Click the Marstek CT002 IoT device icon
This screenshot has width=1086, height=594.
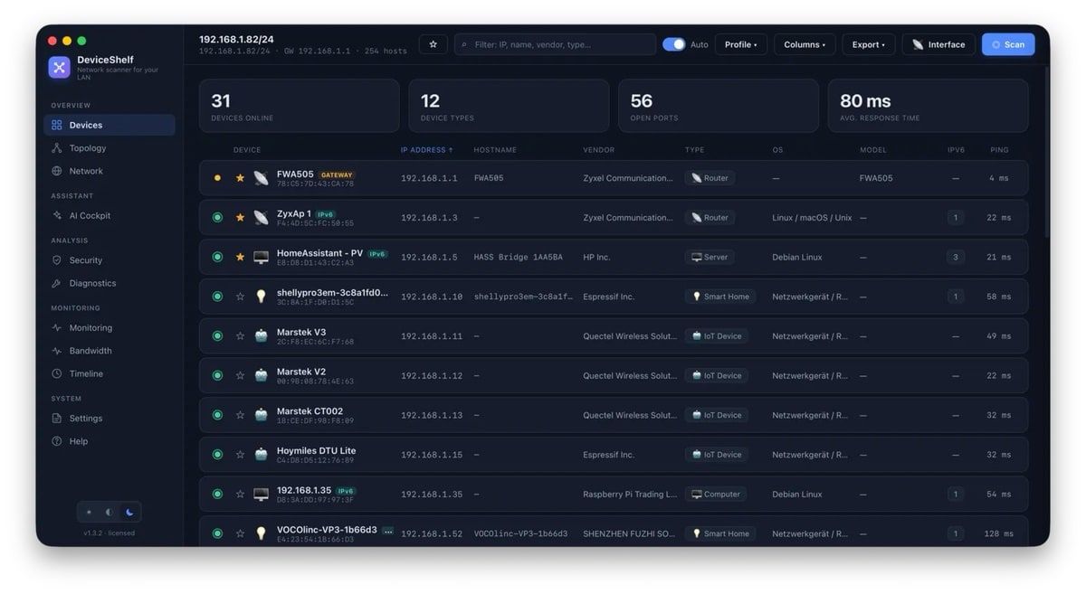click(261, 415)
